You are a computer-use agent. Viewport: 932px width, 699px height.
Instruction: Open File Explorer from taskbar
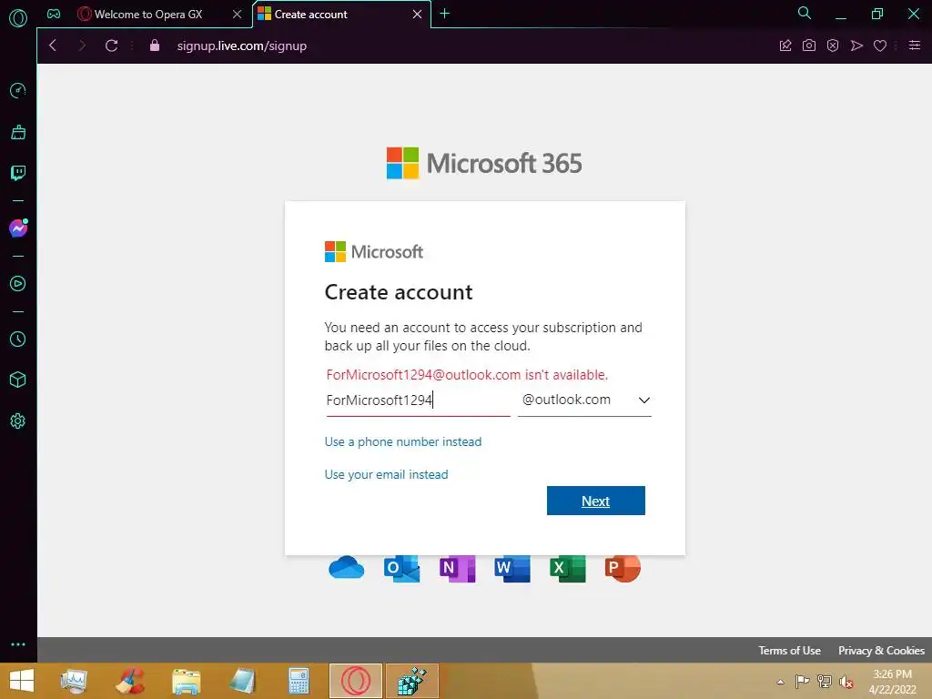pos(186,681)
